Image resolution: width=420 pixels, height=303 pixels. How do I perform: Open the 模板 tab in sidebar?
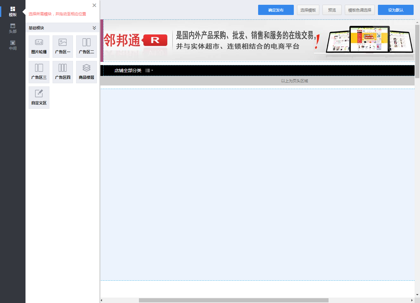pos(13,11)
